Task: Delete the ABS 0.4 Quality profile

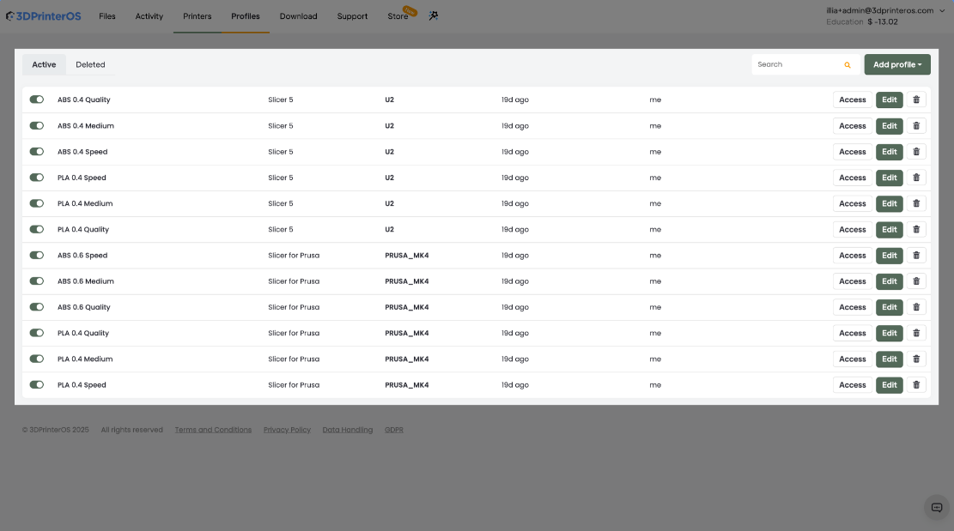Action: coord(915,100)
